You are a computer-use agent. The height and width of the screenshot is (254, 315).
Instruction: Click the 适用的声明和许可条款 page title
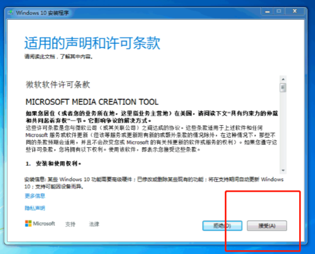pos(93,43)
